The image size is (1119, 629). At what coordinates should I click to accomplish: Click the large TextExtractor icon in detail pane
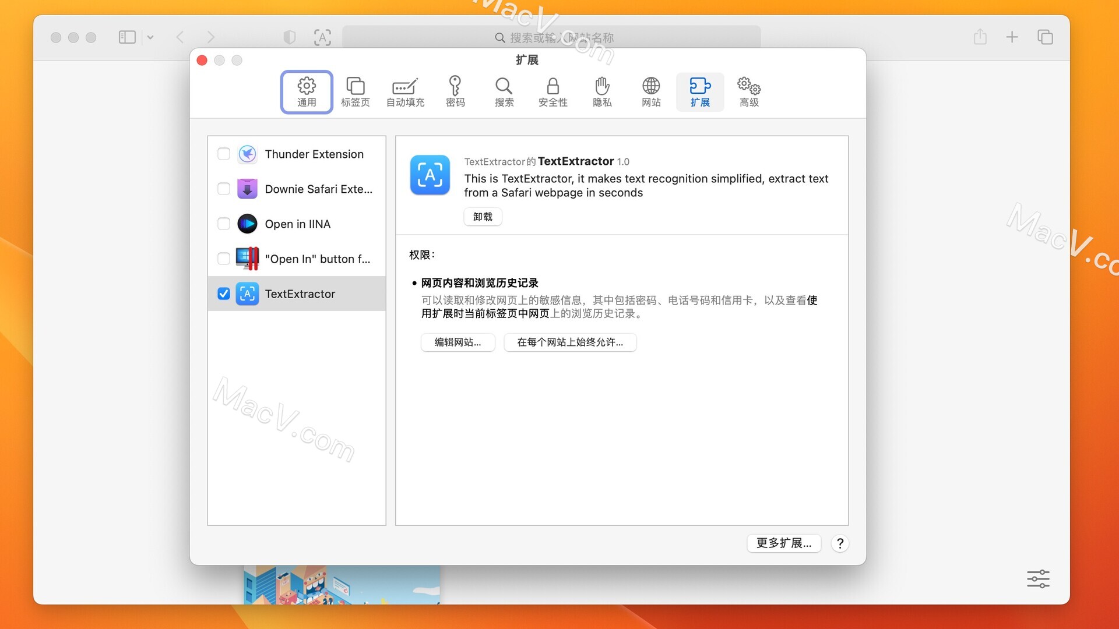[x=430, y=175]
